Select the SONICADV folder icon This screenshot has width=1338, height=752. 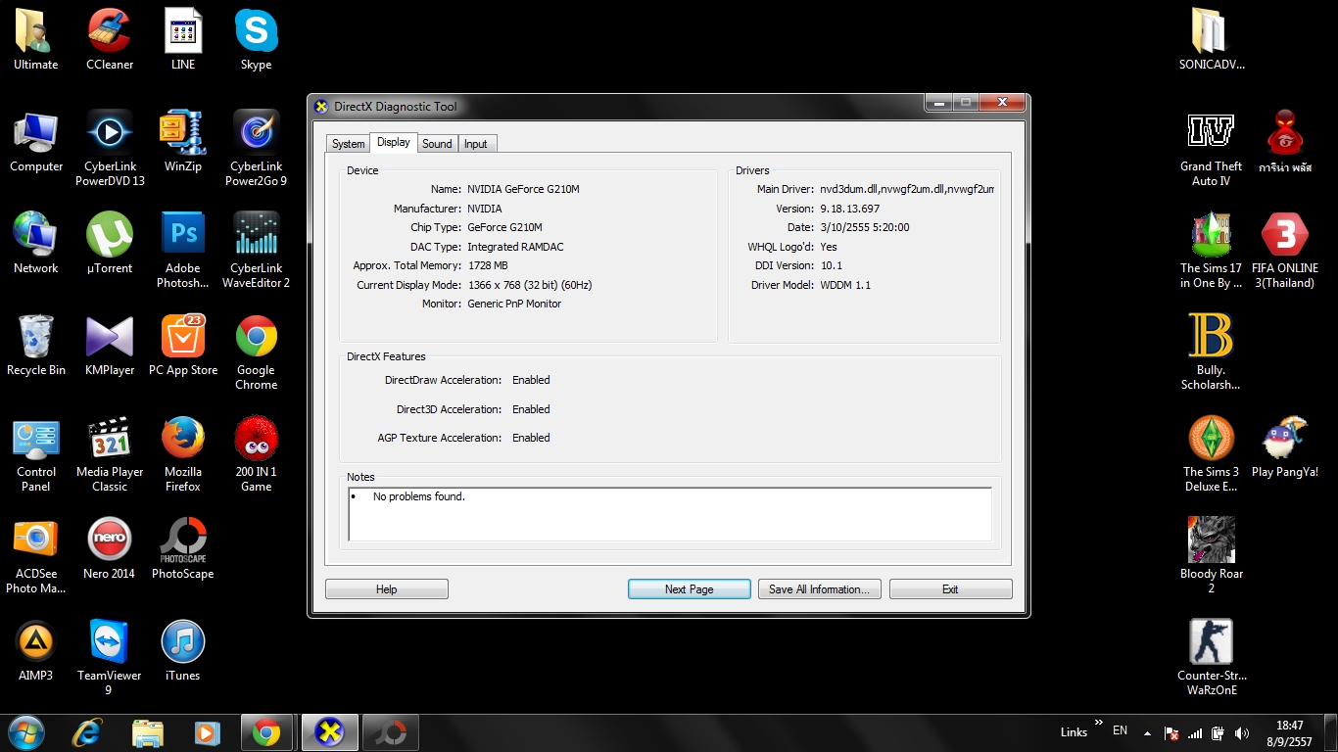point(1212,40)
